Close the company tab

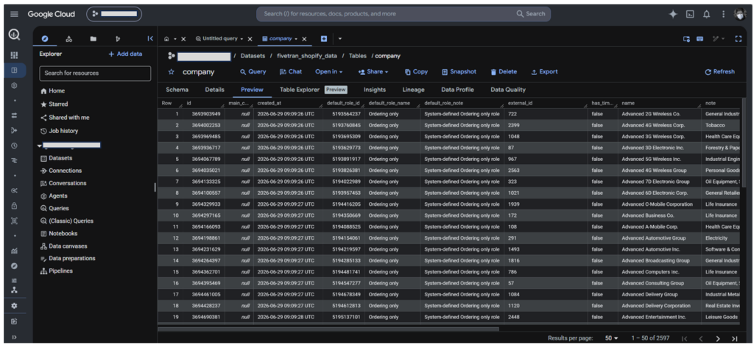[304, 39]
